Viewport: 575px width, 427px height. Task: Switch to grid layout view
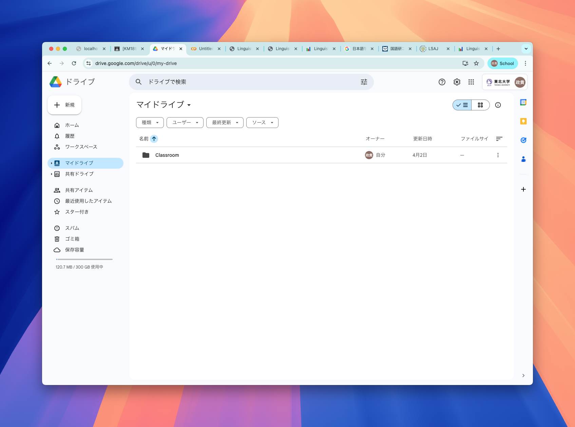(x=480, y=105)
